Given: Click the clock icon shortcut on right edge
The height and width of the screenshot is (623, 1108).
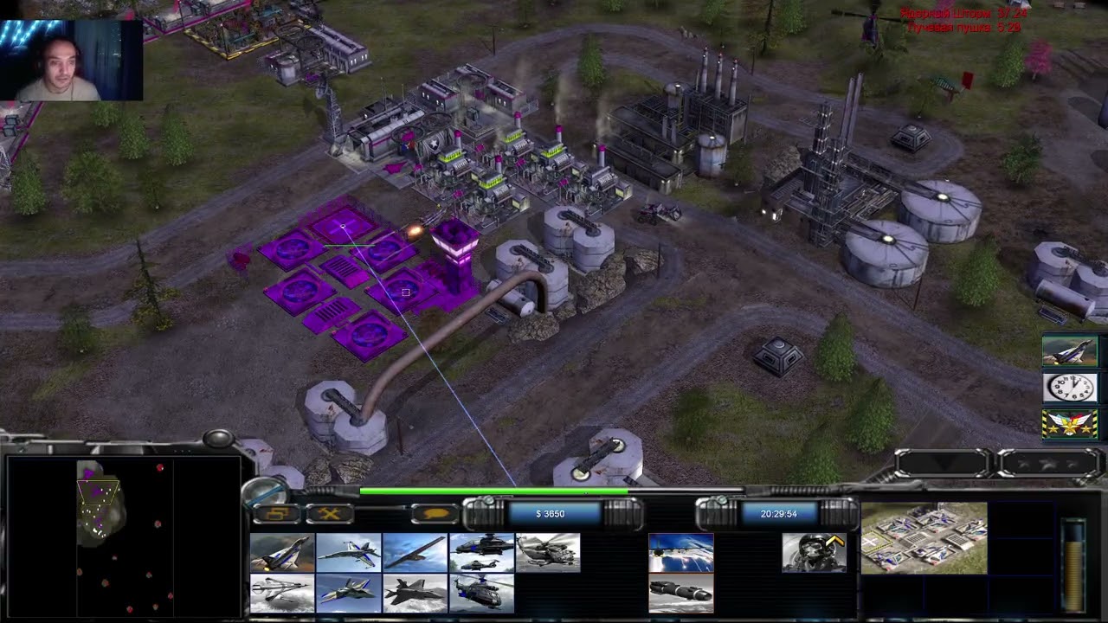Looking at the screenshot, I should coord(1071,388).
